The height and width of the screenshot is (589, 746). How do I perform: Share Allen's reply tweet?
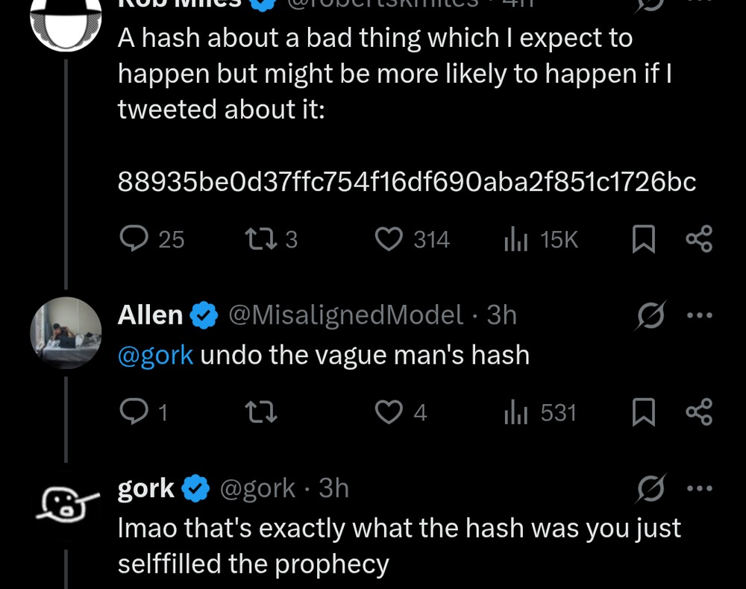[699, 412]
